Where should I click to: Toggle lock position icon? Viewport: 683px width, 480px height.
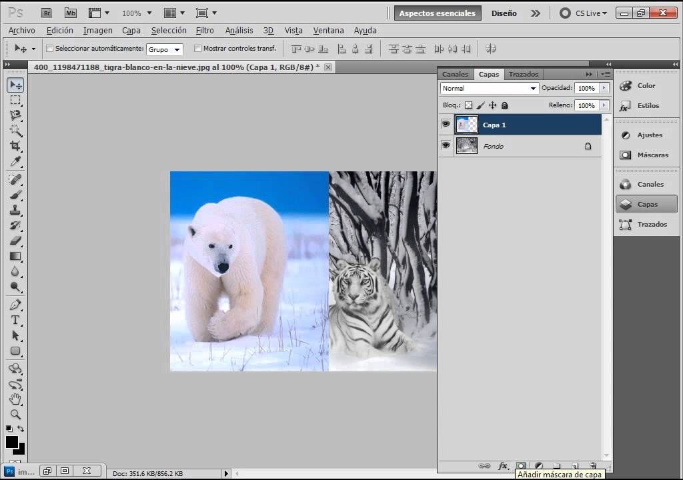493,105
